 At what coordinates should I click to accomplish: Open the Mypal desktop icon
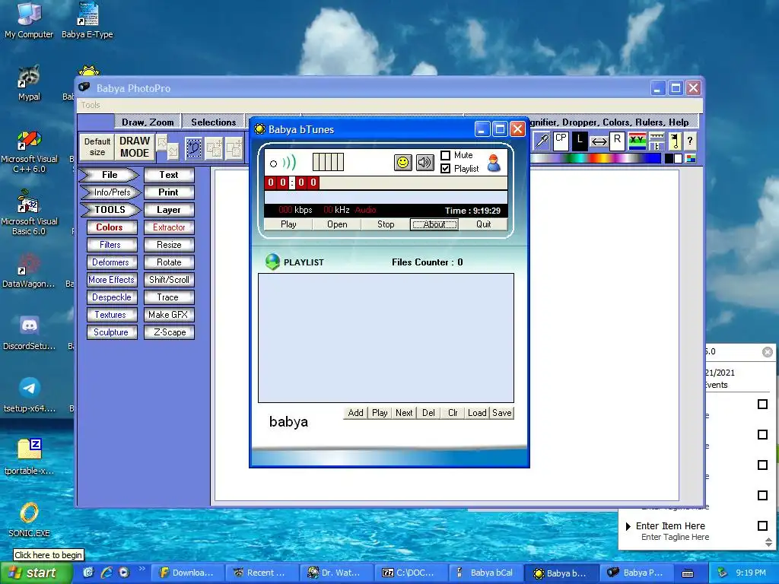point(29,83)
